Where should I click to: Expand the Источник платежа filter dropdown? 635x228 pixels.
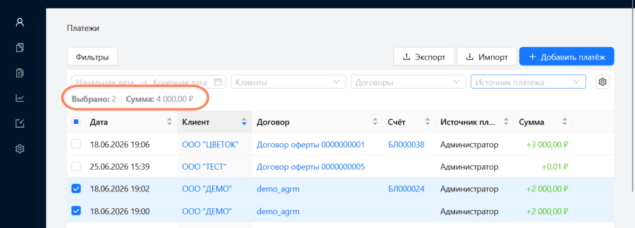point(528,82)
